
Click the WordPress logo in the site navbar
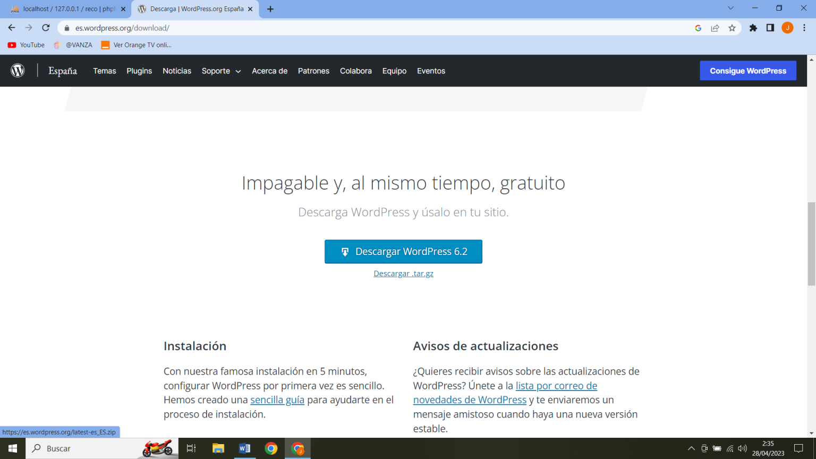(17, 70)
